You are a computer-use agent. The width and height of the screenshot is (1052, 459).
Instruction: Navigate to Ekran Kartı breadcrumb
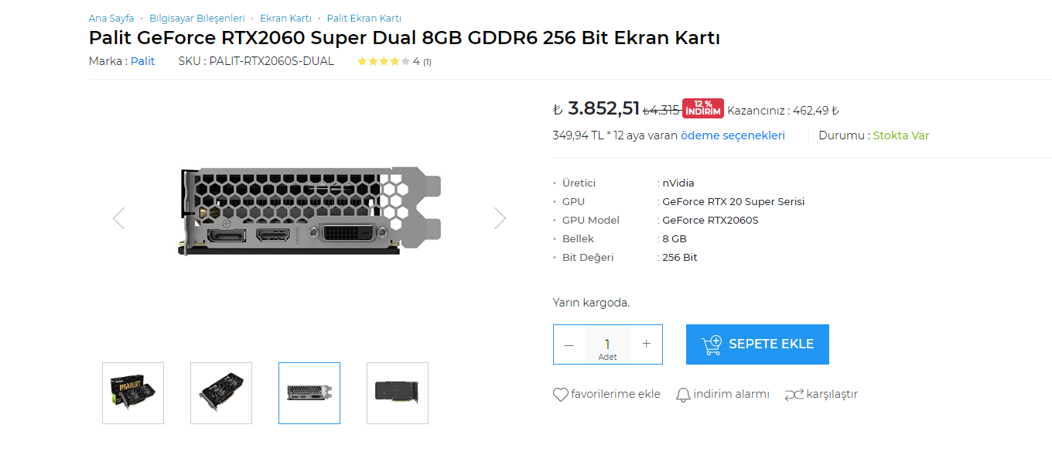pyautogui.click(x=285, y=18)
